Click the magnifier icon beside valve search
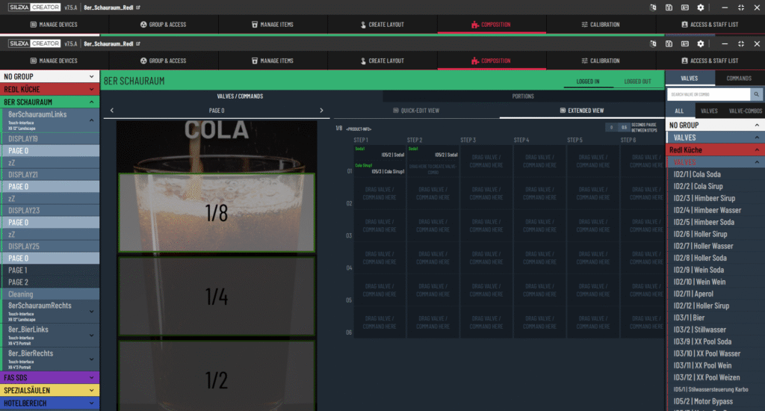 pyautogui.click(x=756, y=95)
